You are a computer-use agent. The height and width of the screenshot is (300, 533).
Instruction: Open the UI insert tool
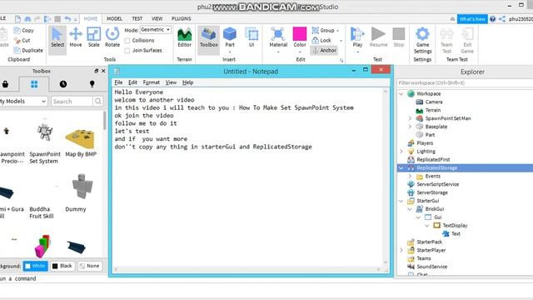coord(252,37)
